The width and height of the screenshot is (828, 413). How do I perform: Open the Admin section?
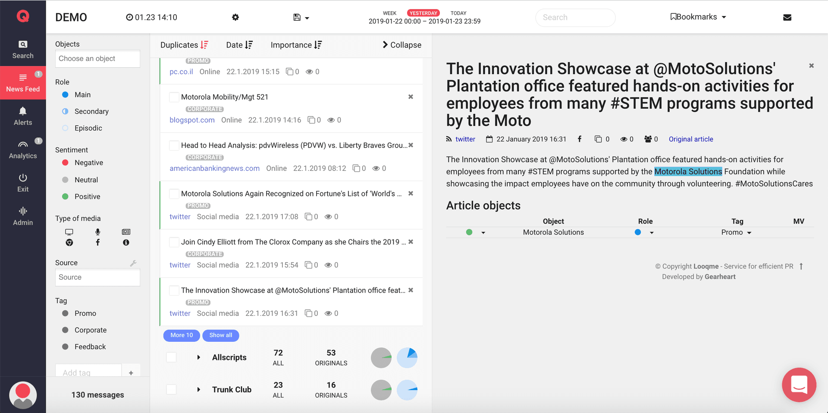(x=23, y=216)
